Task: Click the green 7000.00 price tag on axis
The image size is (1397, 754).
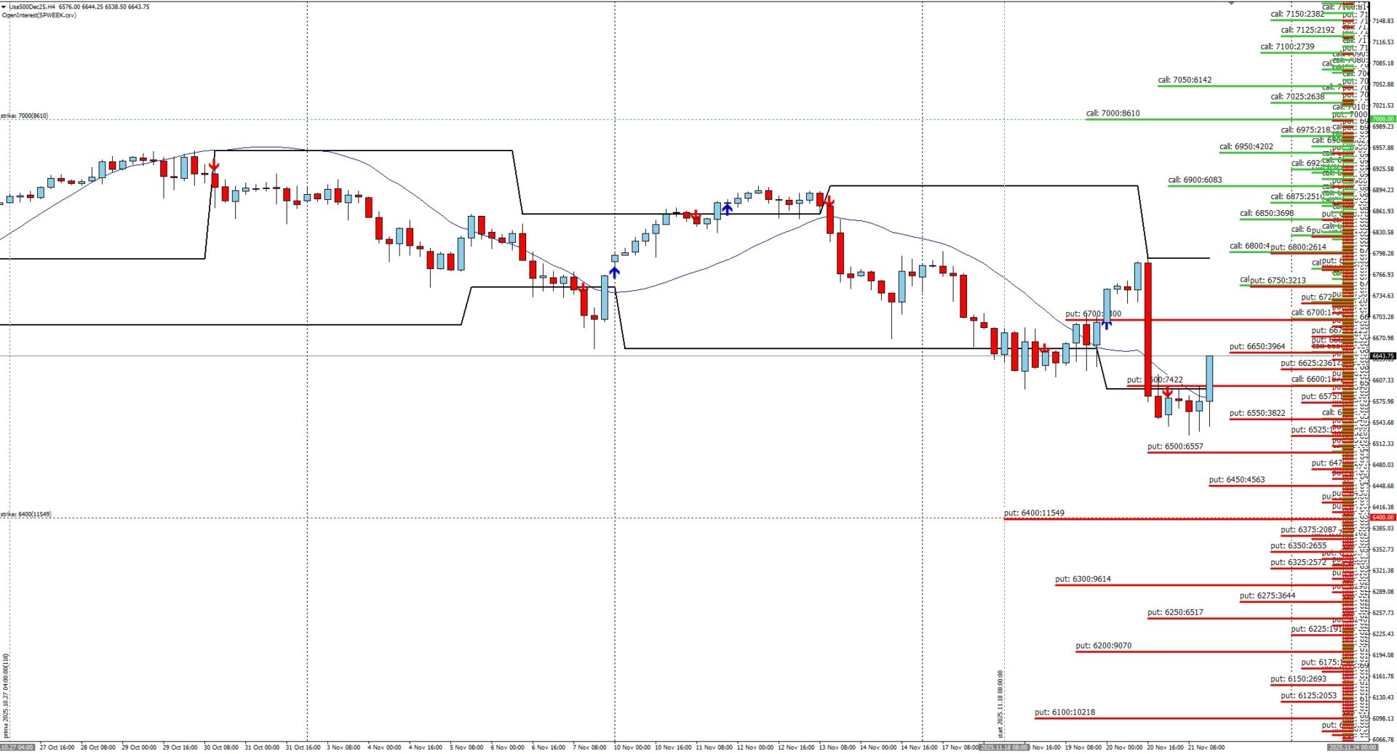Action: pyautogui.click(x=1382, y=119)
